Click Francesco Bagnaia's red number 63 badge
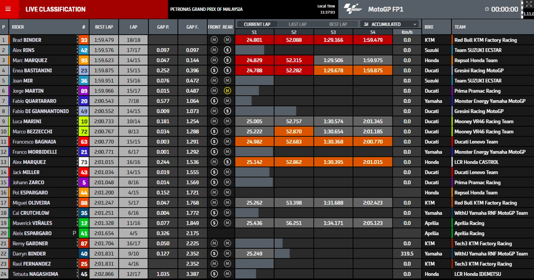This screenshot has width=534, height=280. point(84,142)
